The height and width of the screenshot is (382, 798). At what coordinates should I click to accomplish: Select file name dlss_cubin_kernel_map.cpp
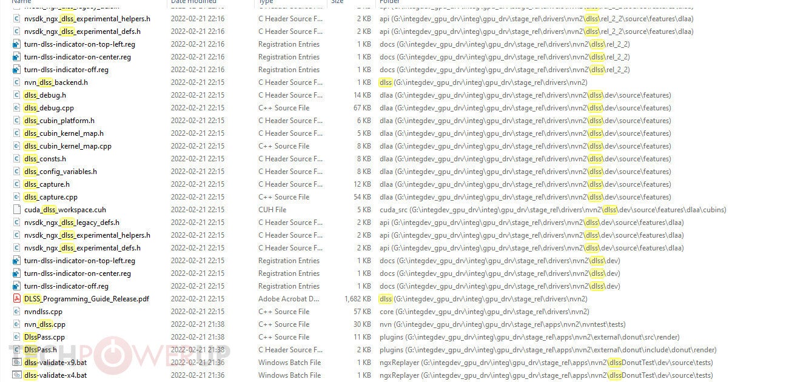(x=68, y=146)
